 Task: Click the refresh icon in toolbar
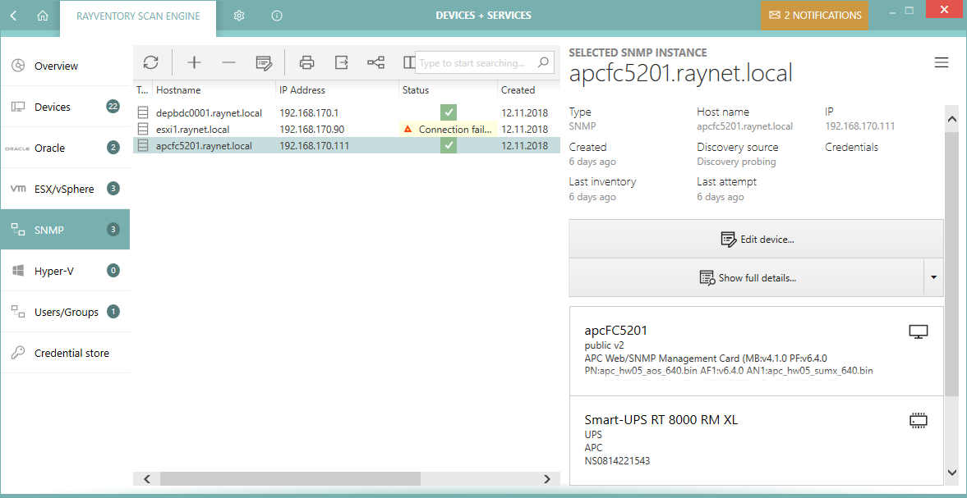pos(150,62)
